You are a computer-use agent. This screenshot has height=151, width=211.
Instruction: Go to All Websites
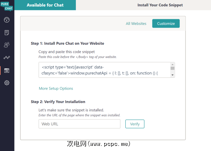136,24
